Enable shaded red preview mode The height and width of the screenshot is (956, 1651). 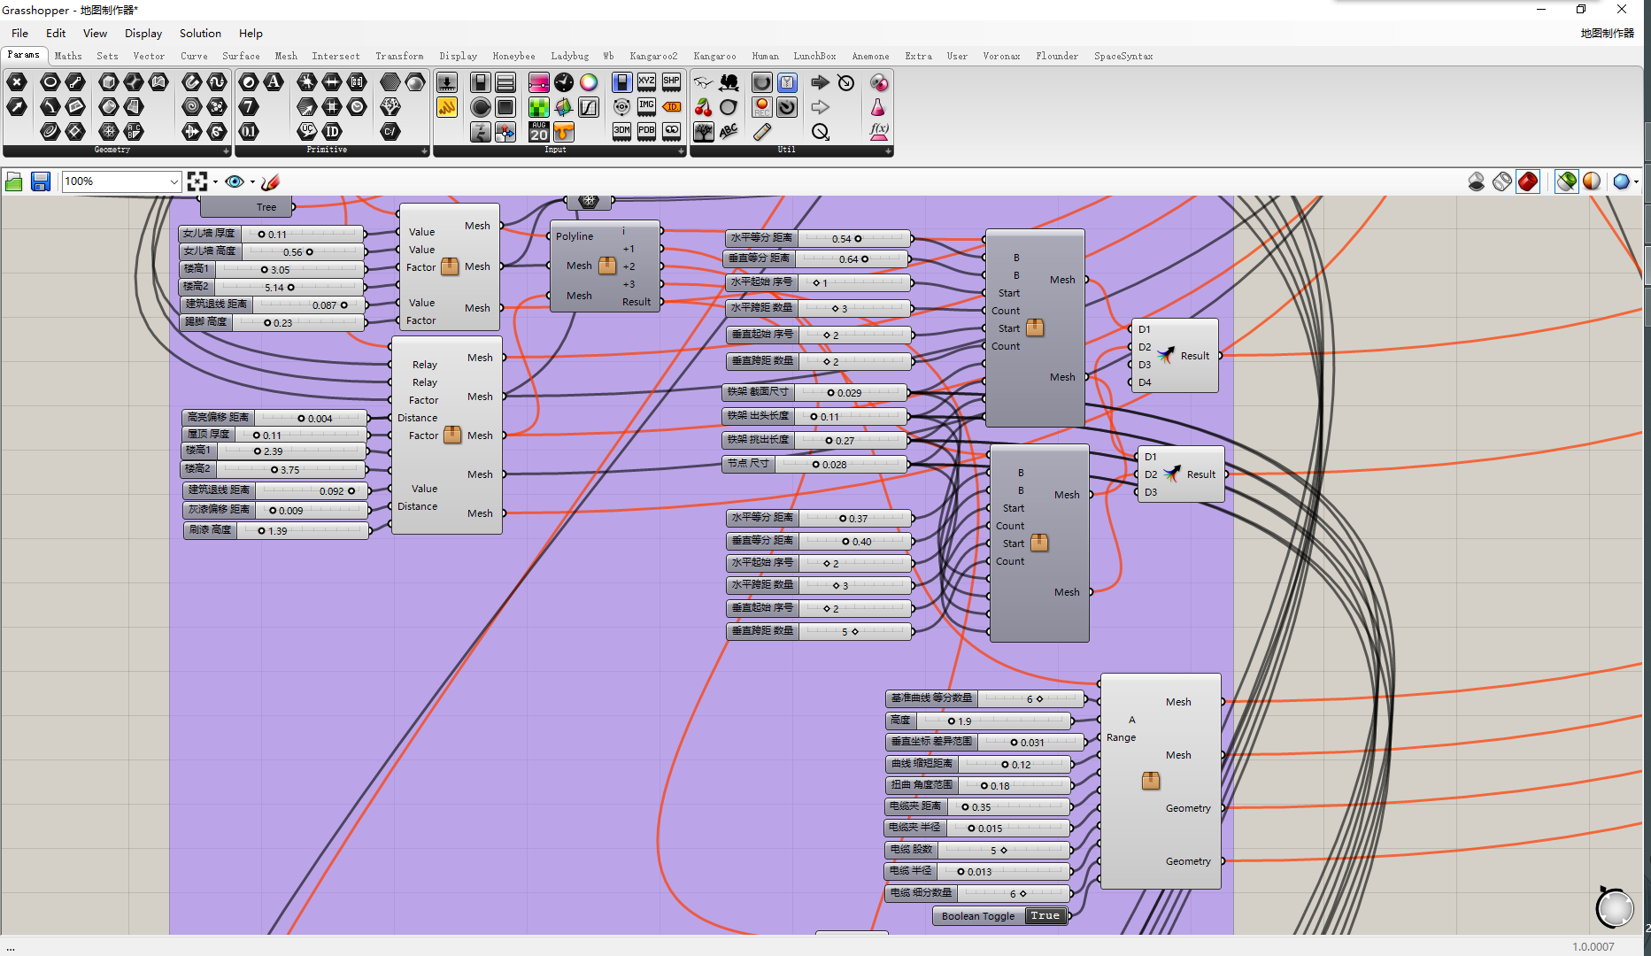[1528, 181]
